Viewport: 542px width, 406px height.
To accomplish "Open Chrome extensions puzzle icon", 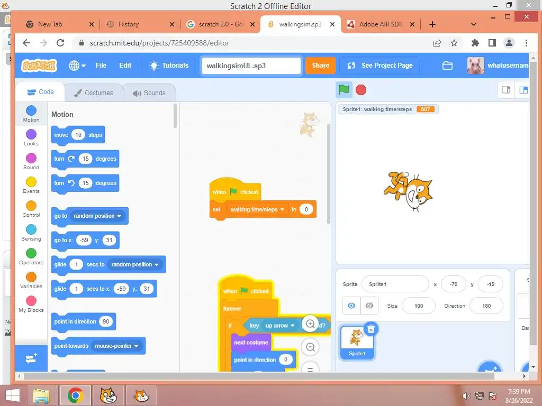I will (475, 43).
